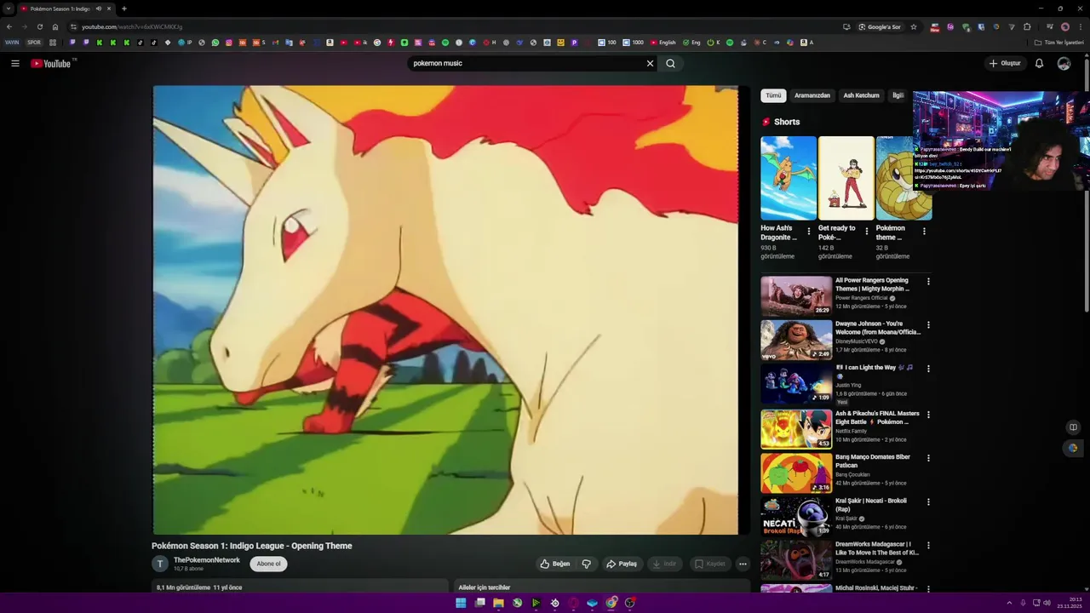Dislike the video with thumbs-down icon
This screenshot has height=613, width=1090.
coord(586,564)
